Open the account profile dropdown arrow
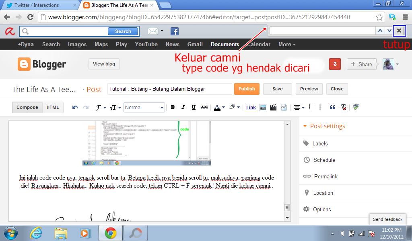This screenshot has height=241, width=412. coord(398,64)
